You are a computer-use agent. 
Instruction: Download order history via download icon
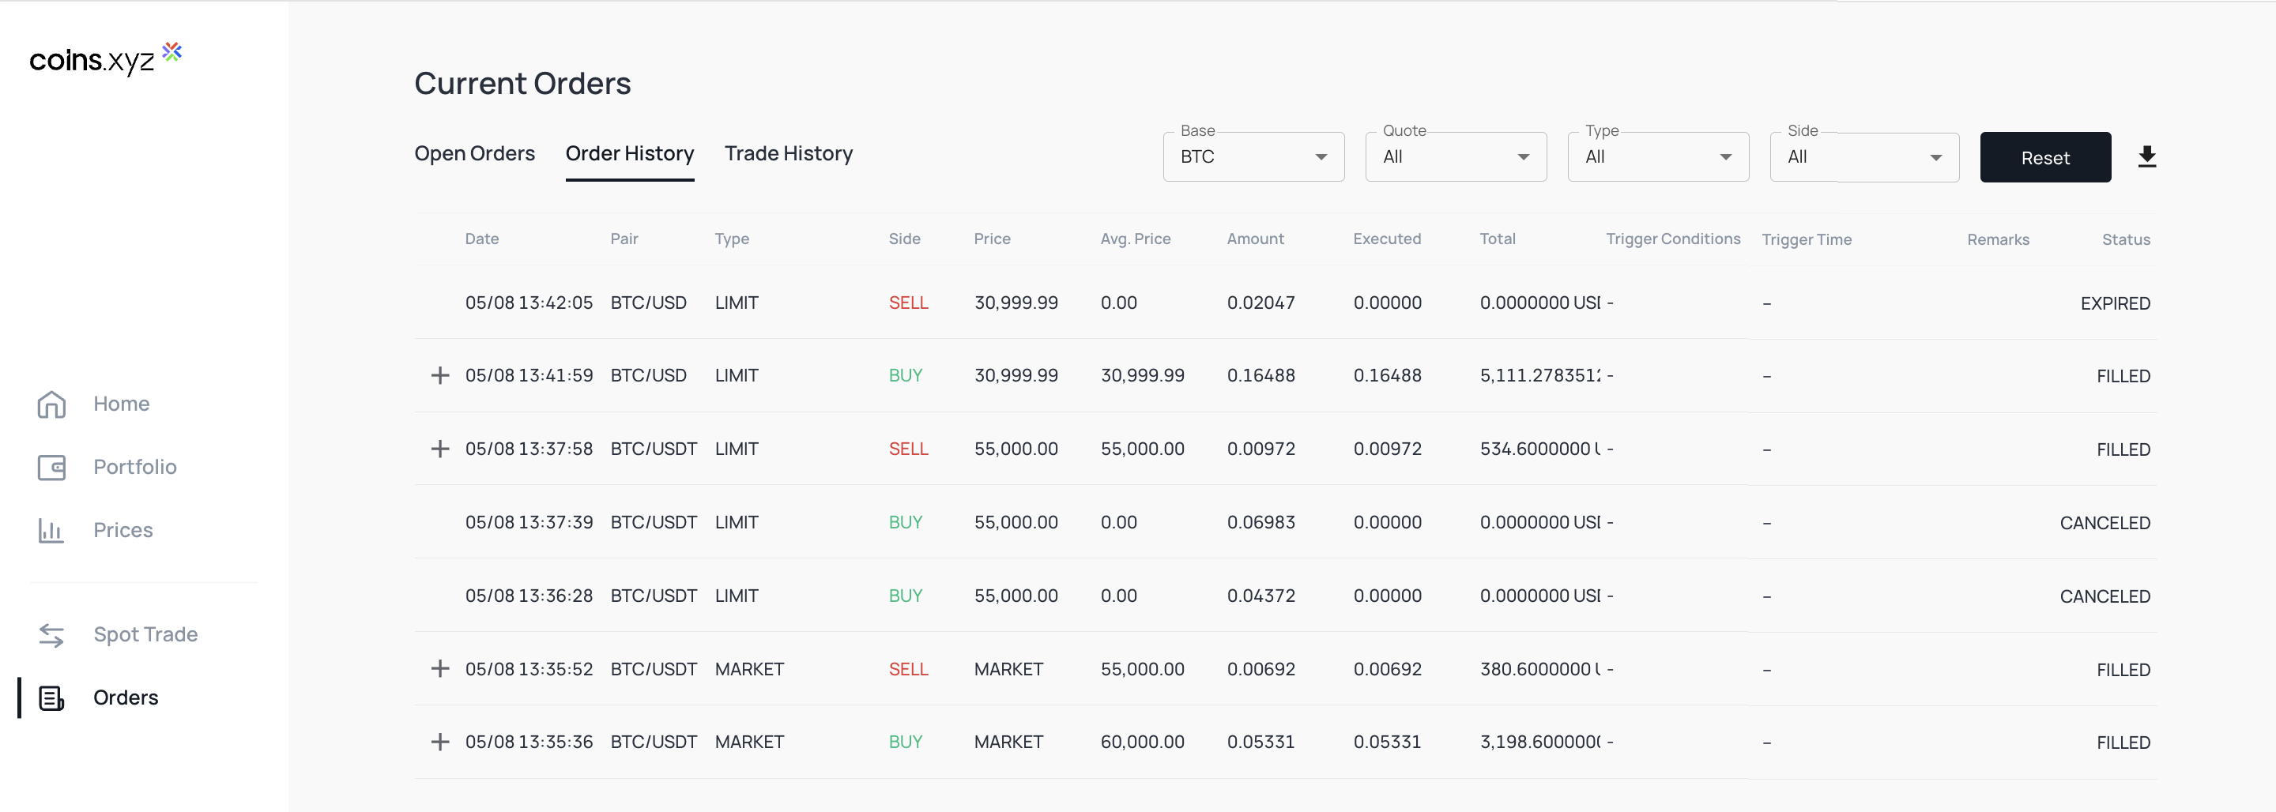(x=2146, y=157)
